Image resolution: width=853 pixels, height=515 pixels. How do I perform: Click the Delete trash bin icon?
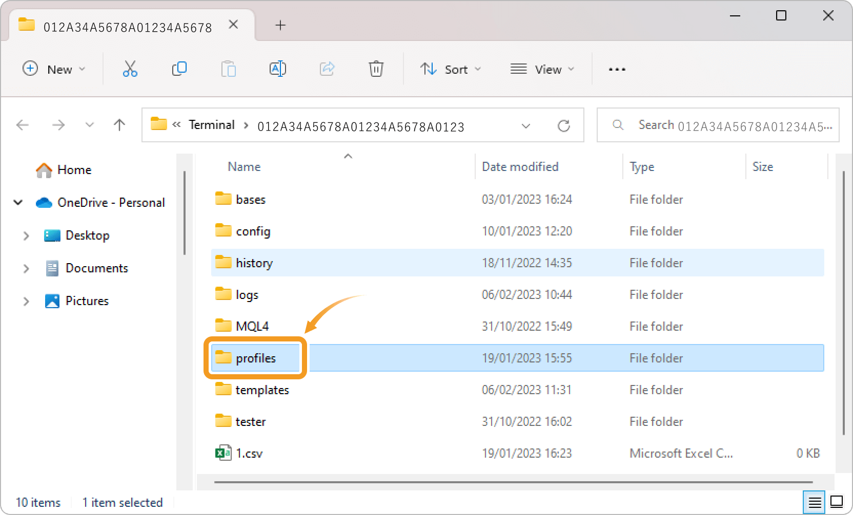pyautogui.click(x=376, y=69)
